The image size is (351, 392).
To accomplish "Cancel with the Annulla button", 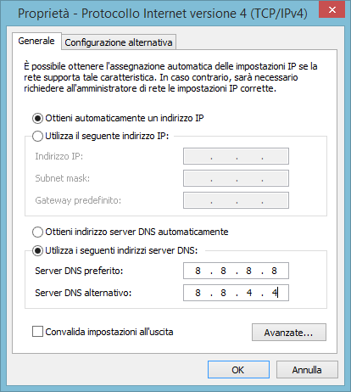I will tap(307, 370).
